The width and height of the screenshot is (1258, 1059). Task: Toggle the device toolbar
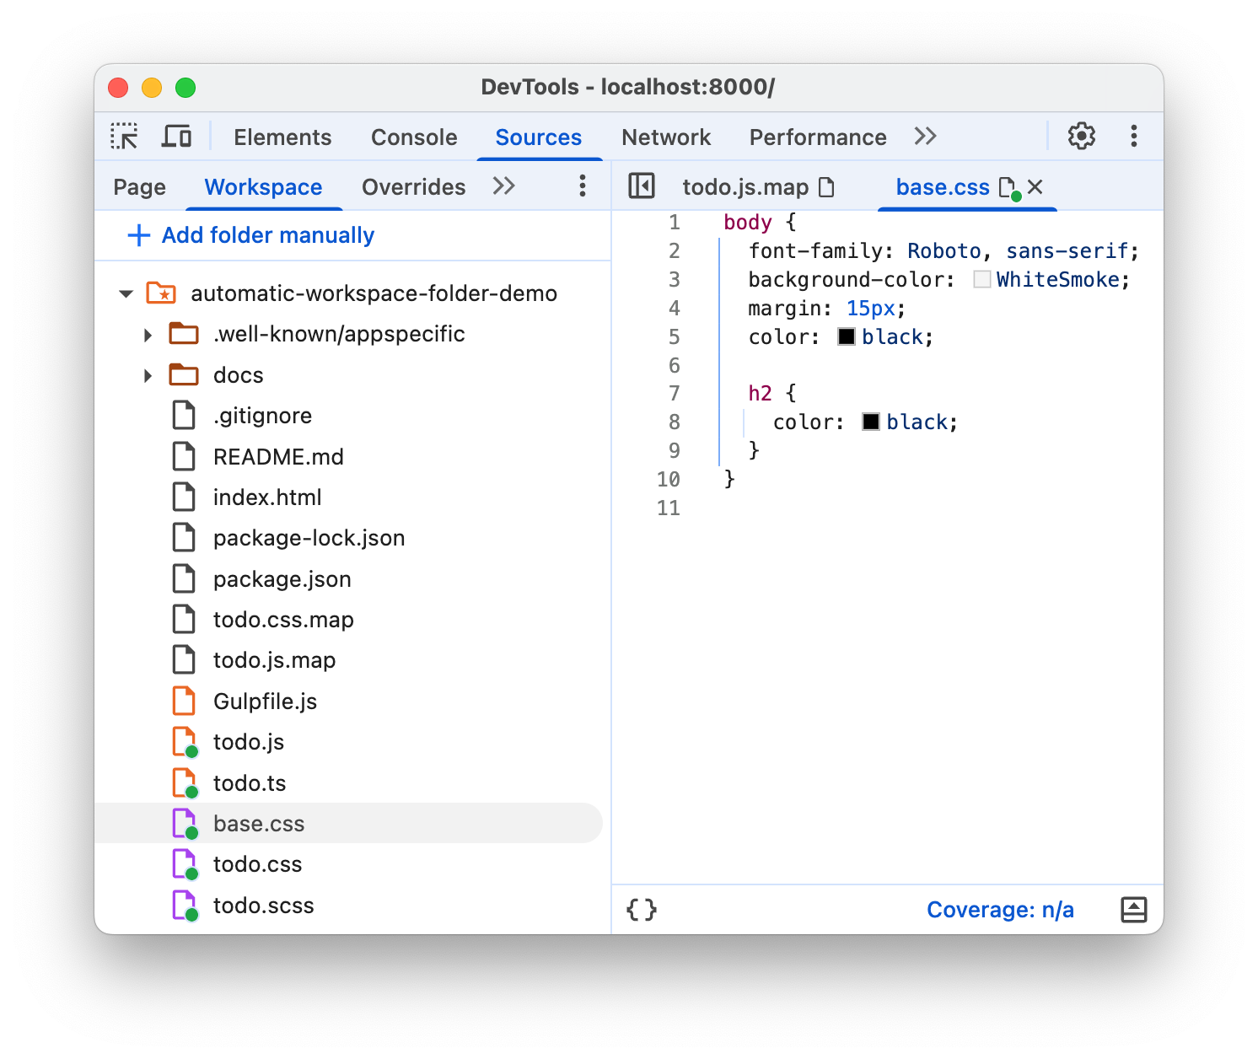coord(176,136)
